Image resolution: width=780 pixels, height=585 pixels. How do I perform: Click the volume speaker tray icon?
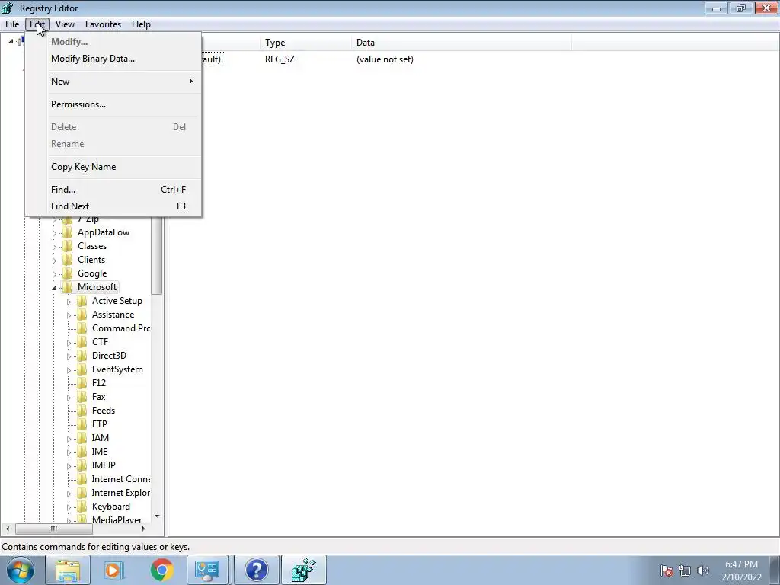703,571
